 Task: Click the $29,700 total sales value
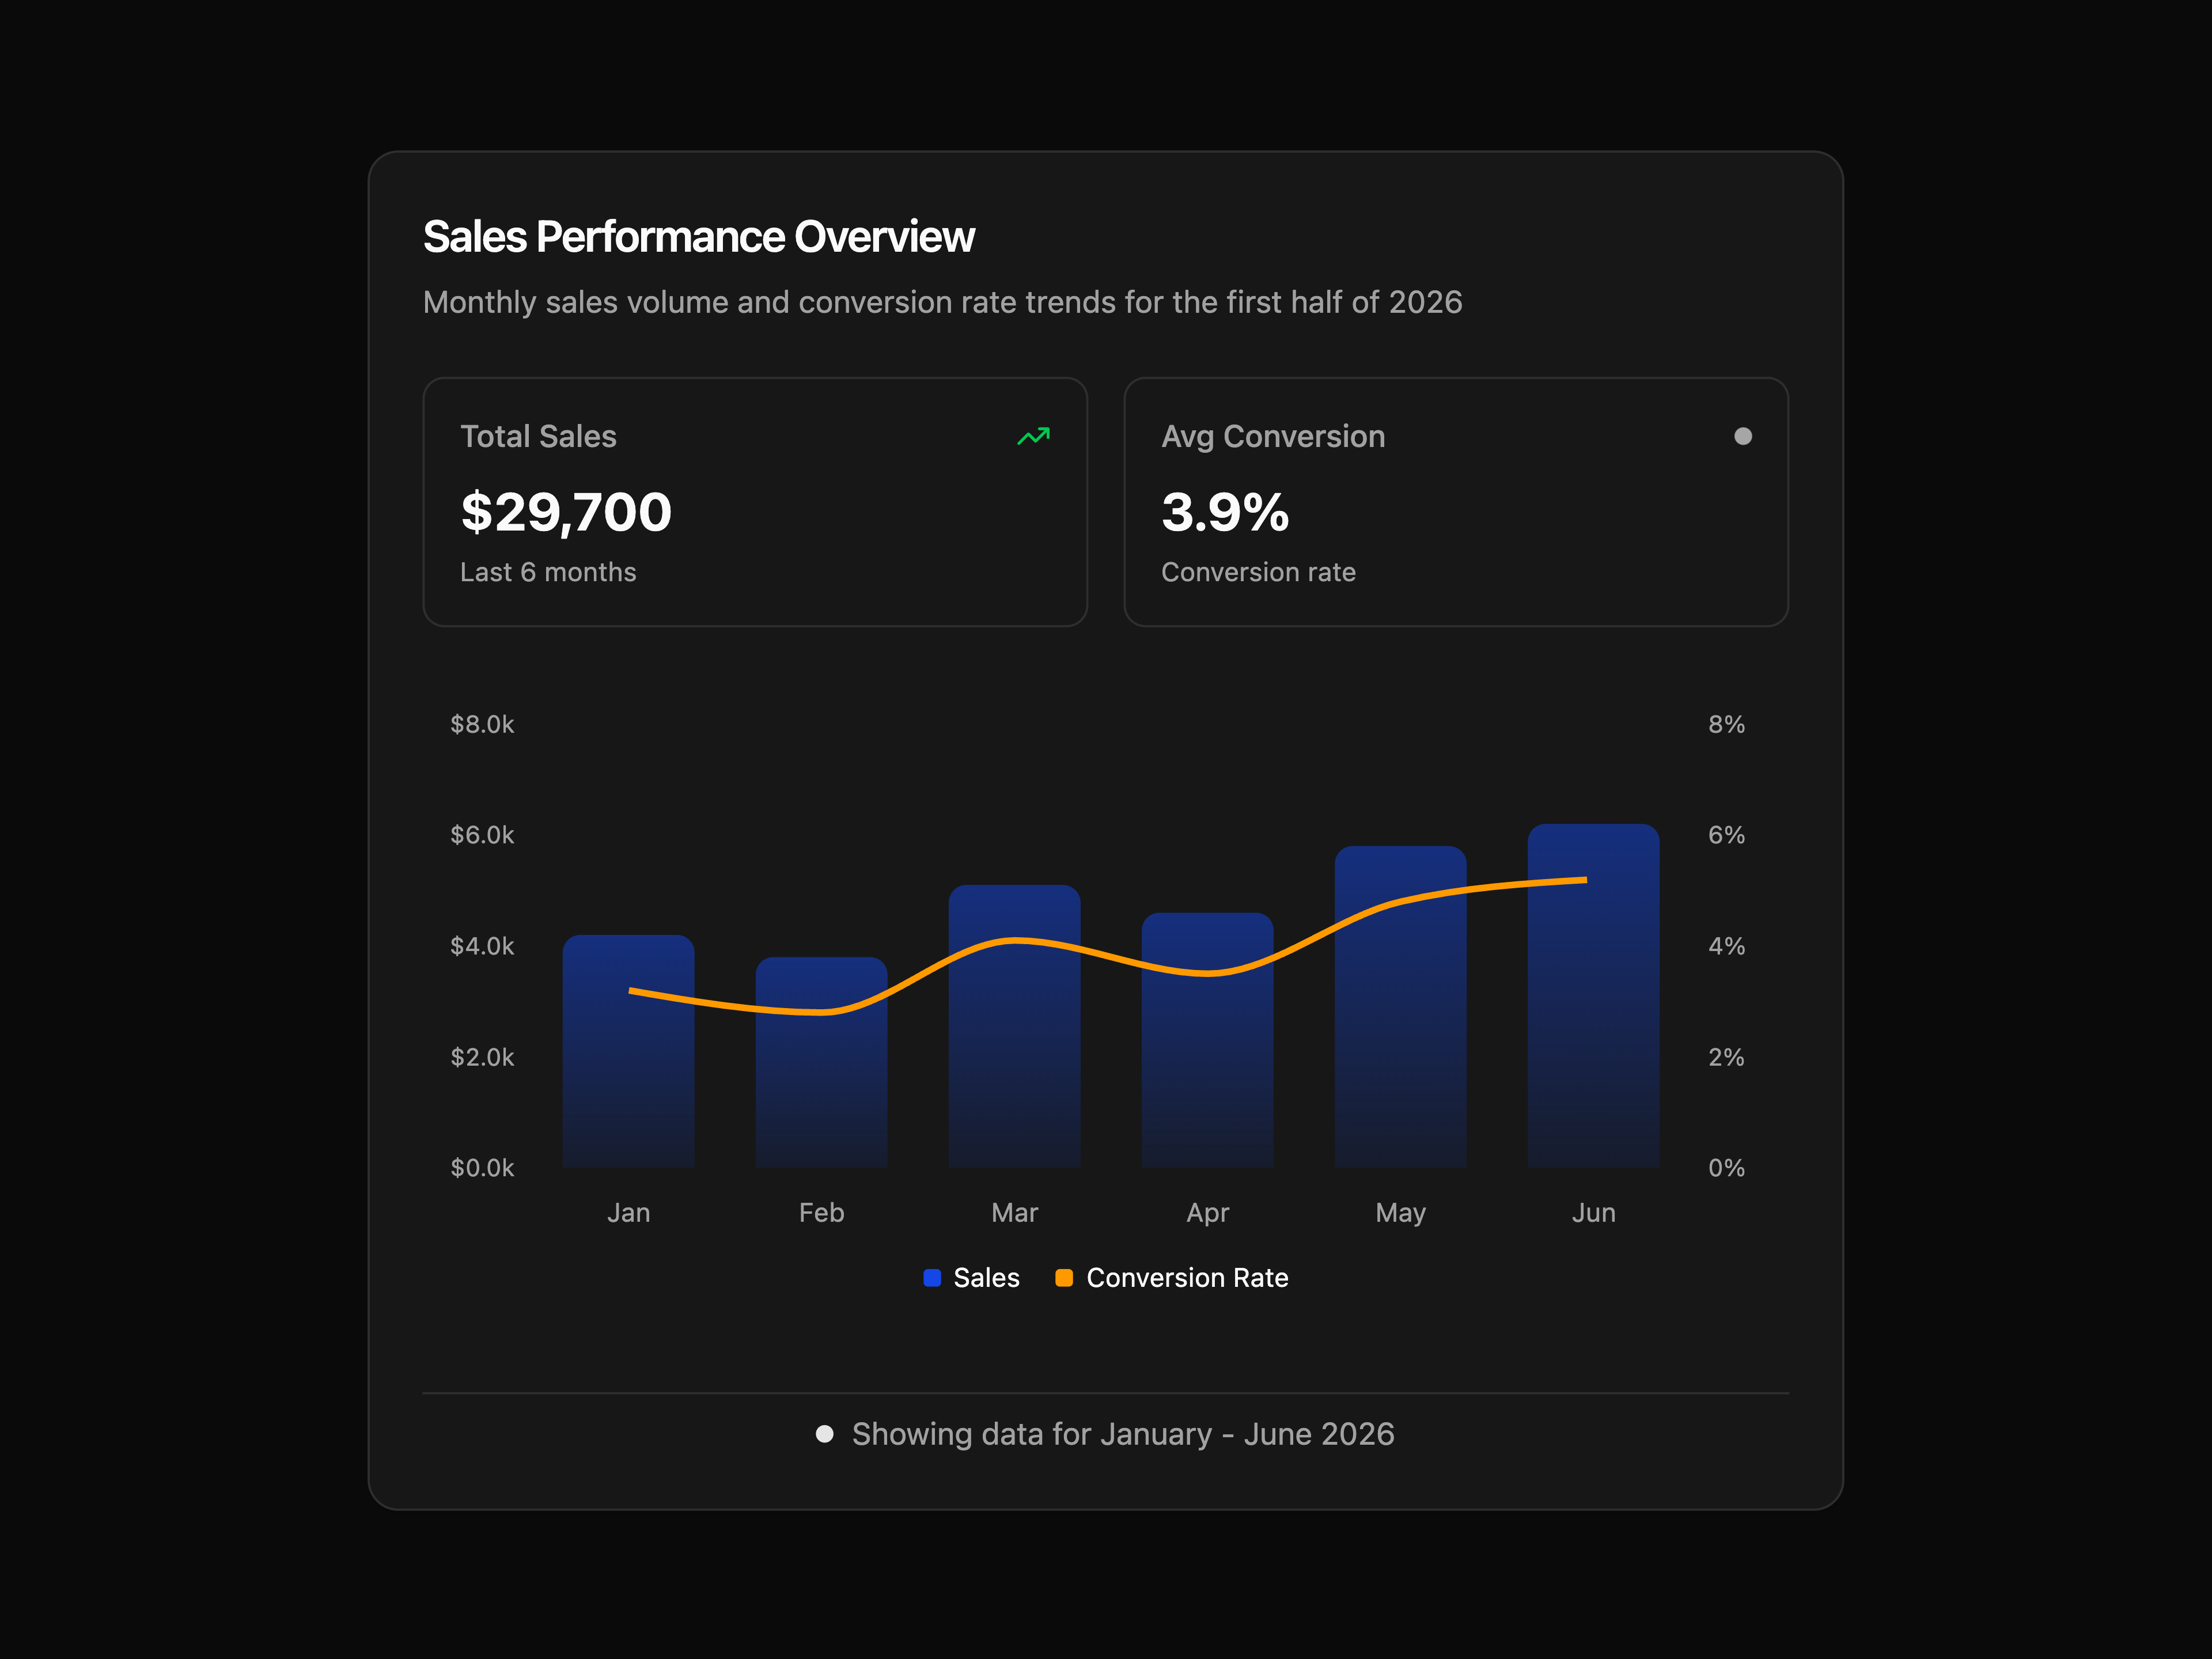[566, 512]
